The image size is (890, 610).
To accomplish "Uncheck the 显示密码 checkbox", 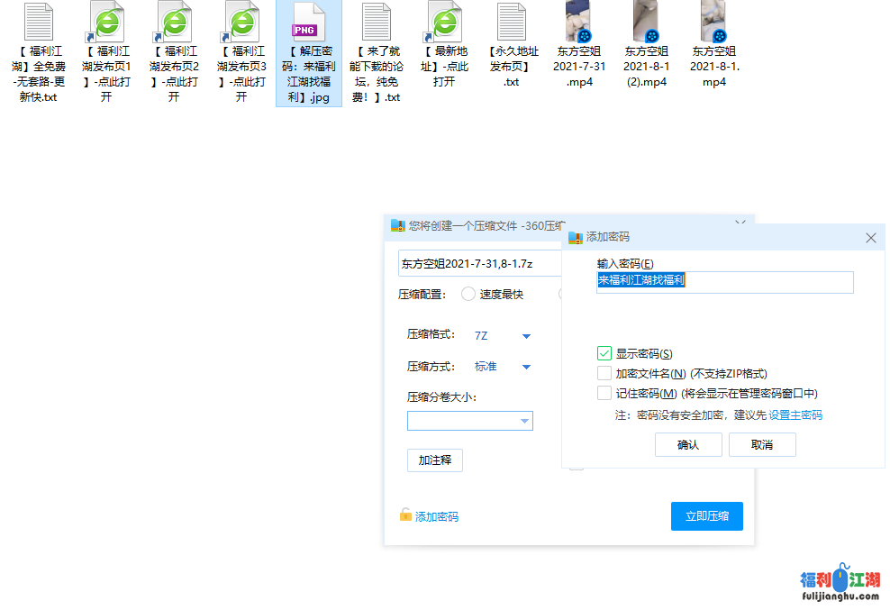I will (604, 353).
